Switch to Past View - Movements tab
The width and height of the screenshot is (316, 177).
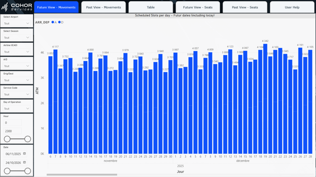103,7
